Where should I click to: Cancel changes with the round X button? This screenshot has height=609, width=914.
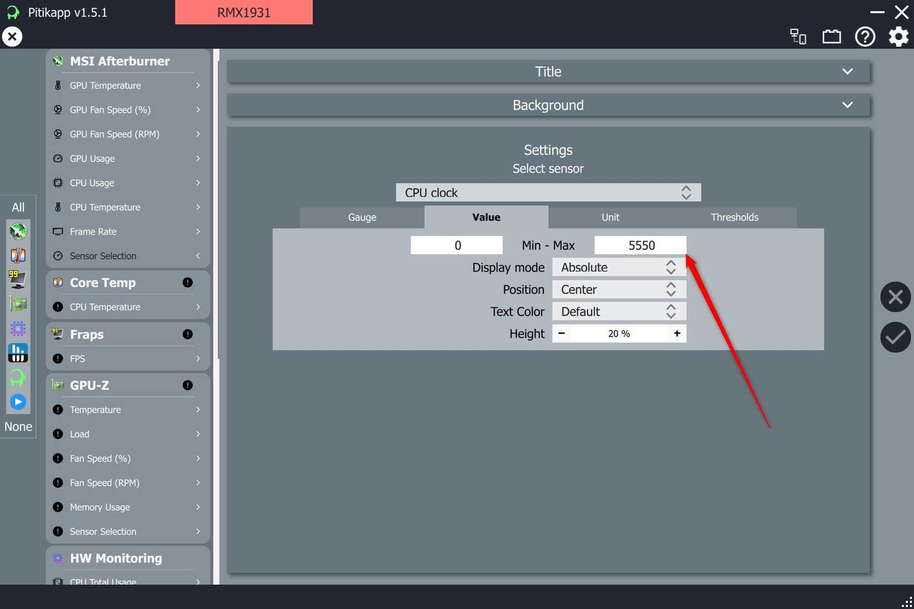[895, 297]
